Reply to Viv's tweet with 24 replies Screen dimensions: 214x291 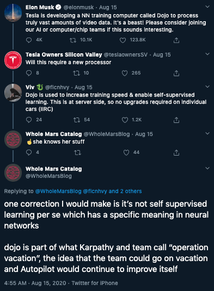(x=29, y=120)
